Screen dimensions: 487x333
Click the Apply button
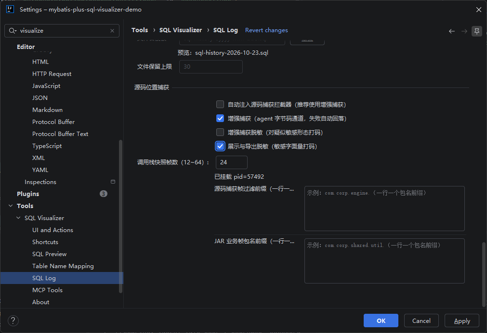point(462,320)
